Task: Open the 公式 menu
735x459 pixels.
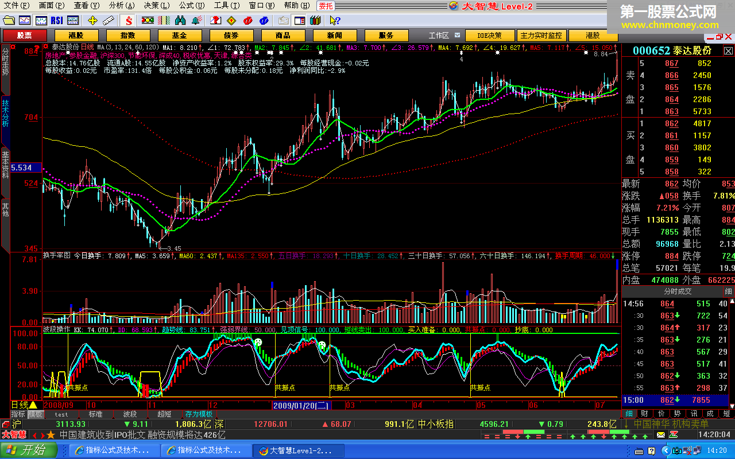Action: pos(191,5)
